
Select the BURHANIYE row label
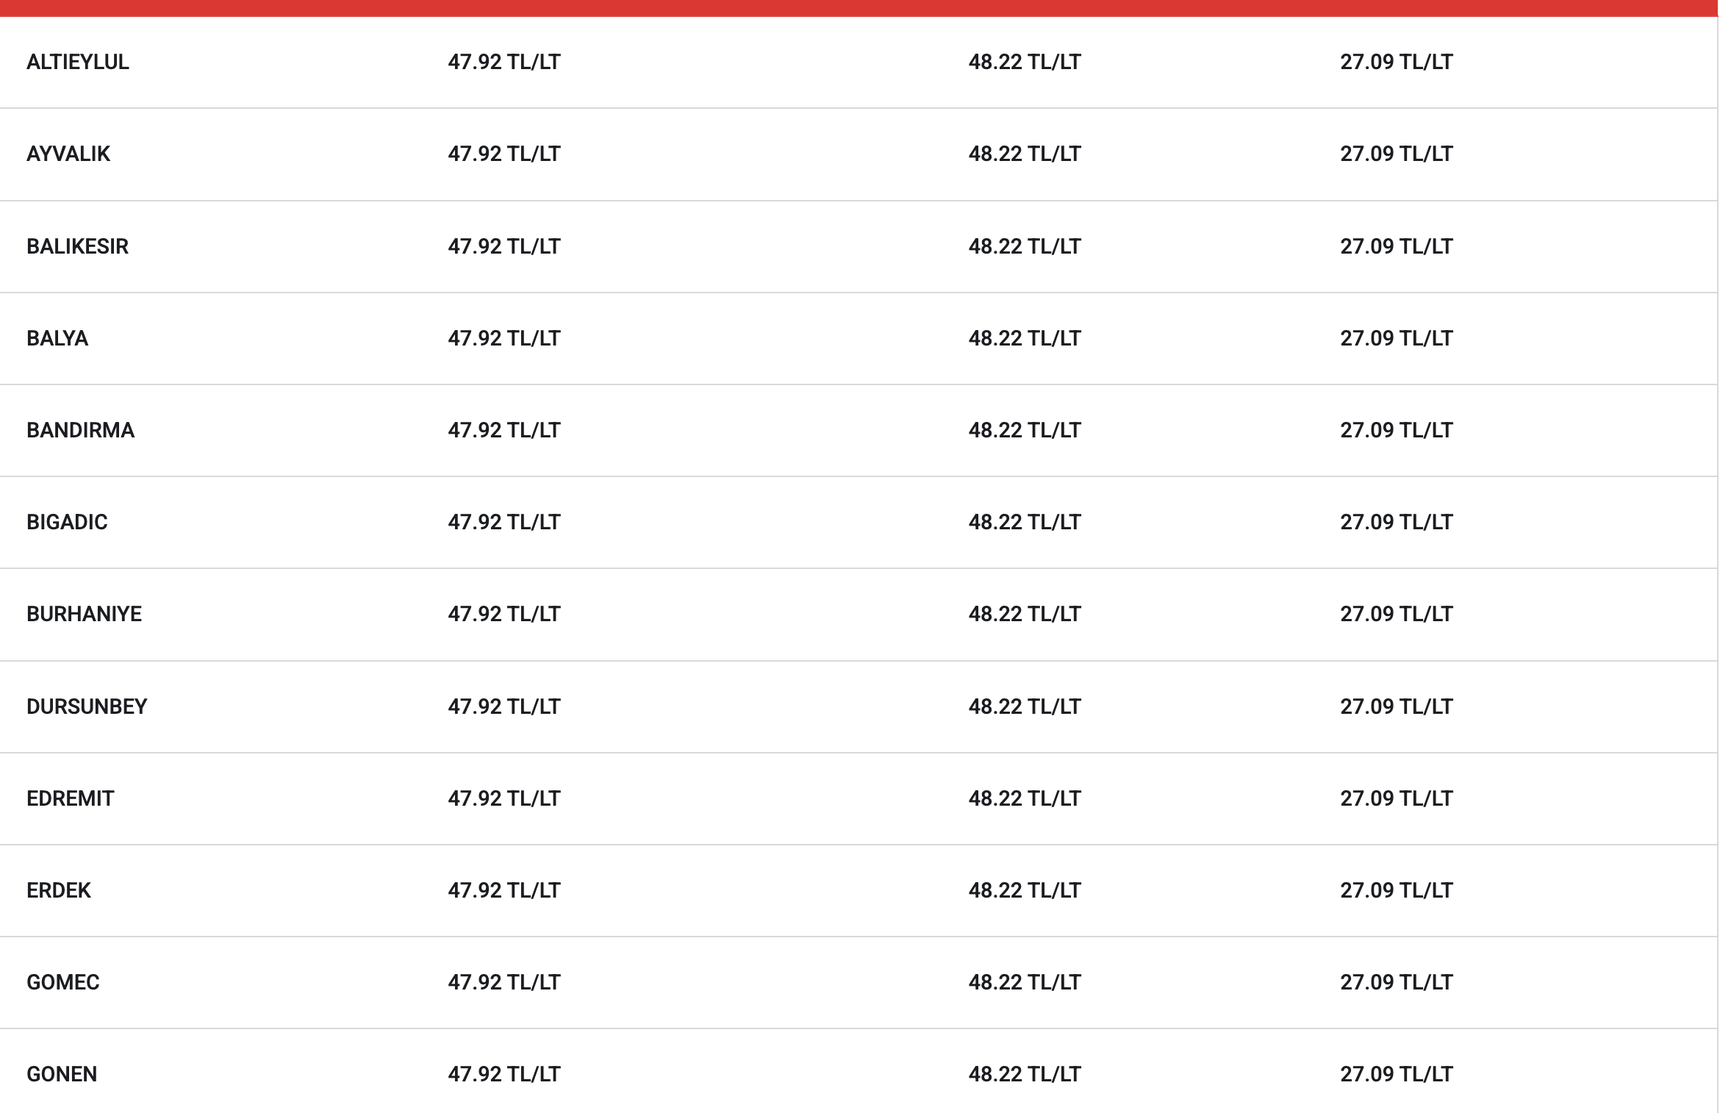pos(84,614)
